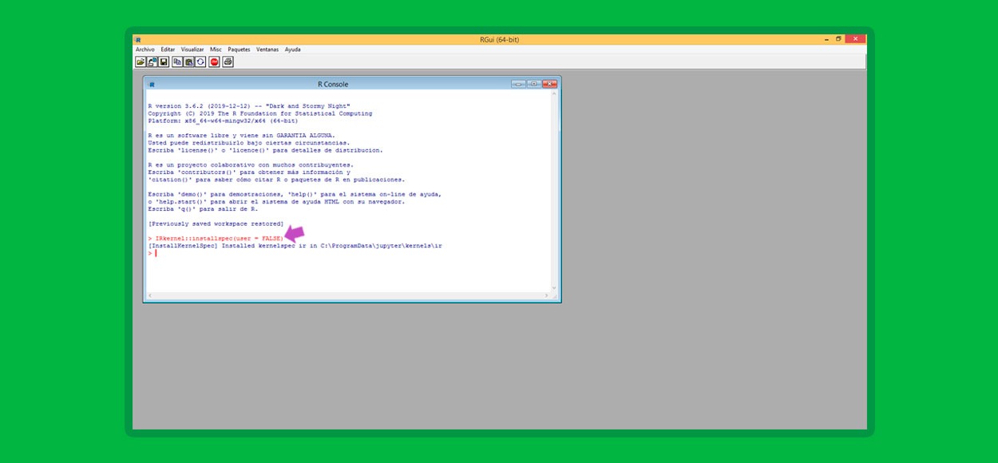Click the Print toolbar icon
The image size is (998, 463).
tap(228, 61)
